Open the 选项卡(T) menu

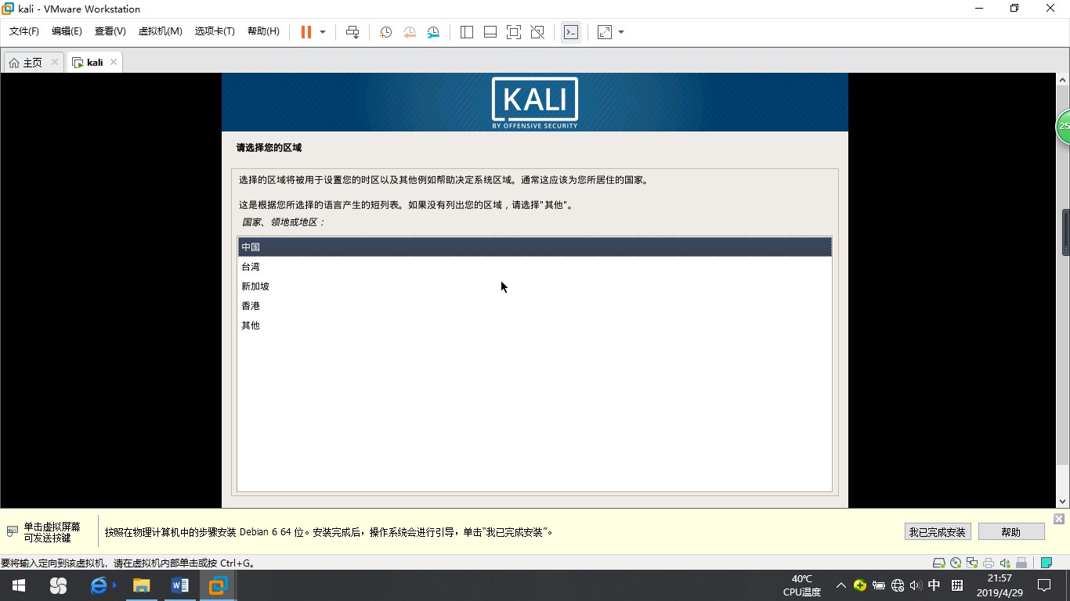(215, 31)
